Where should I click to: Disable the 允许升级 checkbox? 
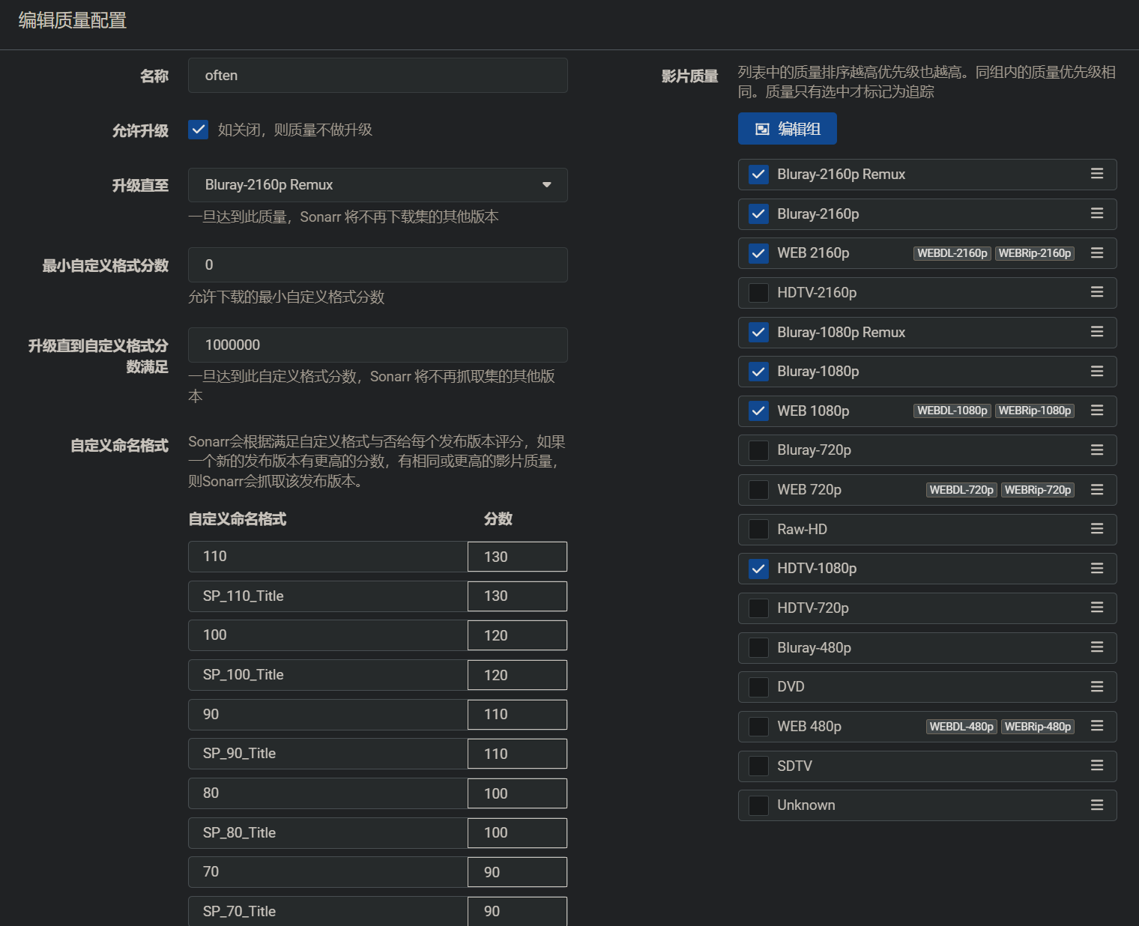point(199,130)
